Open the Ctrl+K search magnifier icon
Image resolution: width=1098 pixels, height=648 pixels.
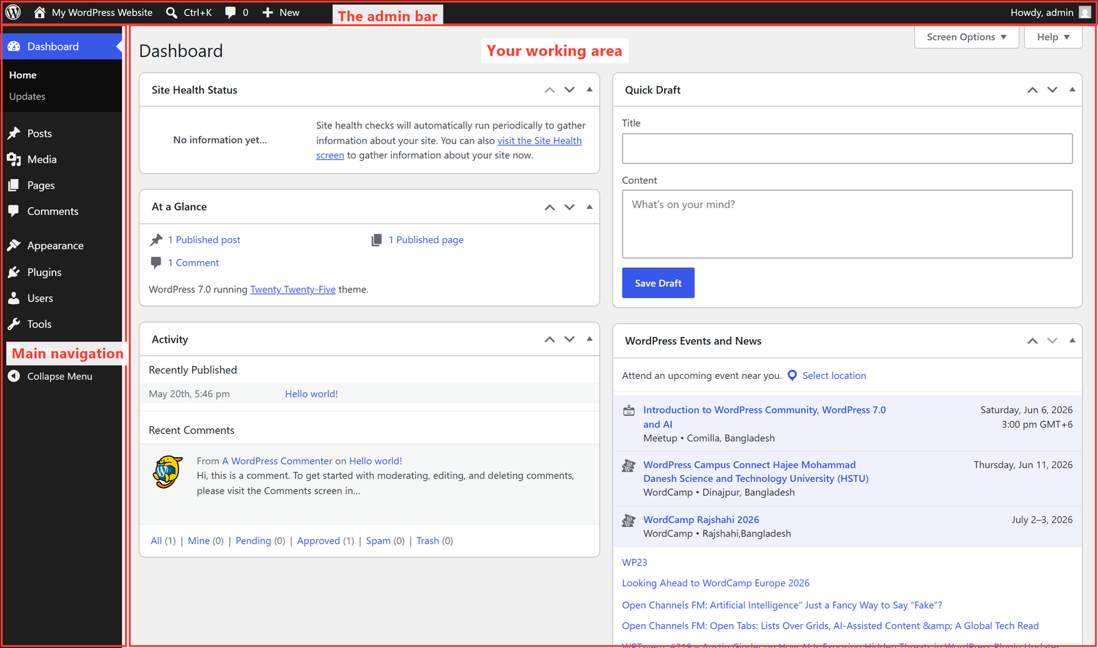[172, 12]
